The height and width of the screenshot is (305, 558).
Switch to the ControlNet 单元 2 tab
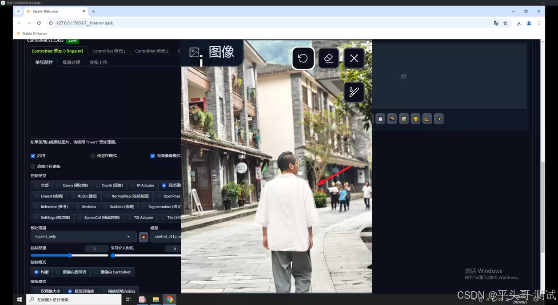pyautogui.click(x=152, y=51)
